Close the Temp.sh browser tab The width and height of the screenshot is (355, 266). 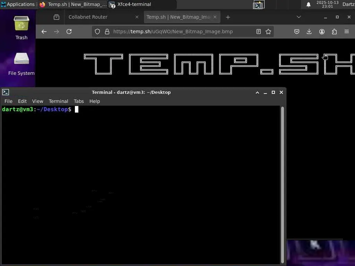pyautogui.click(x=215, y=17)
